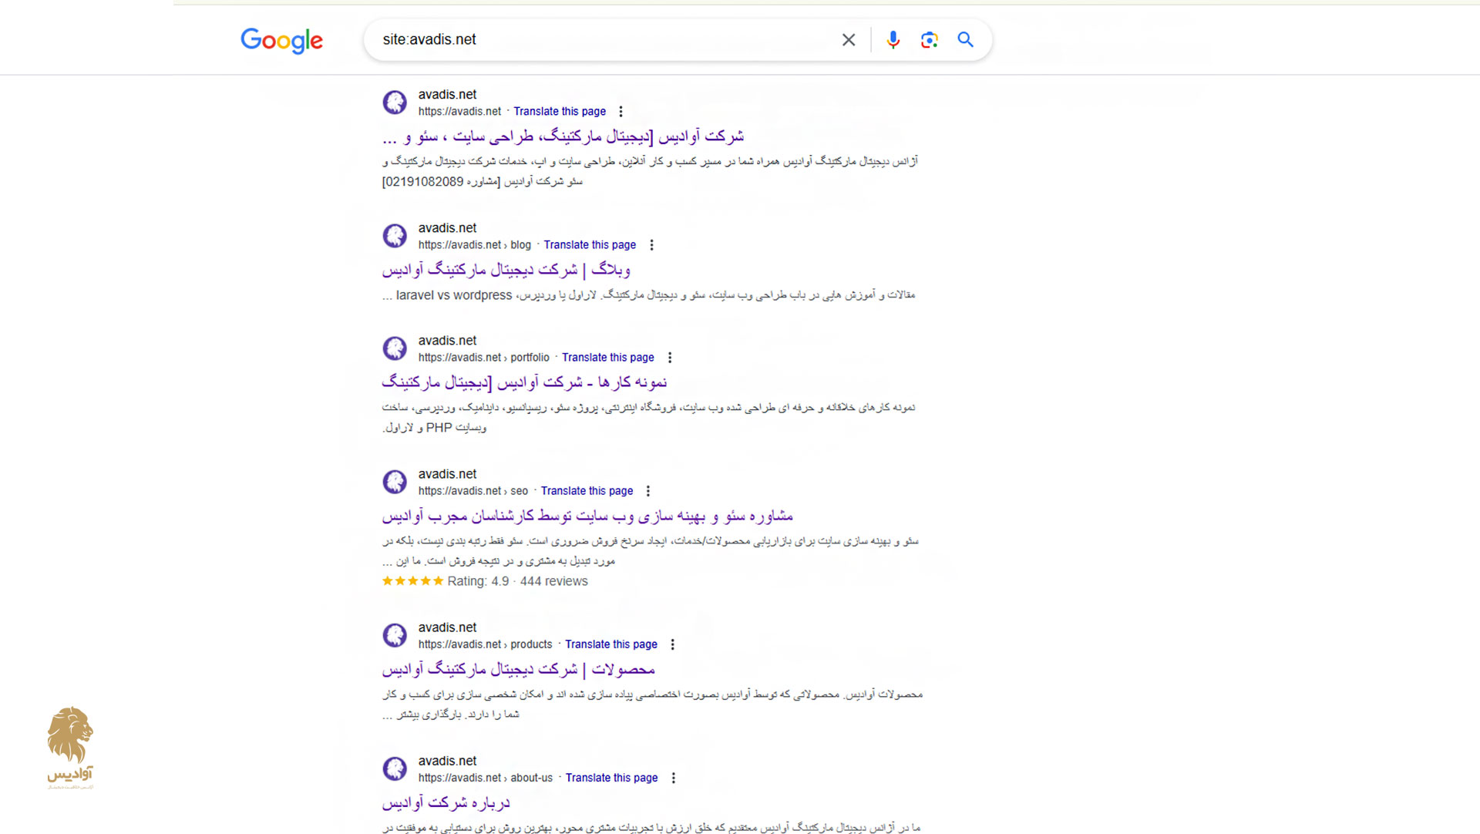Click the https://avadis.net › seo URL

click(473, 491)
